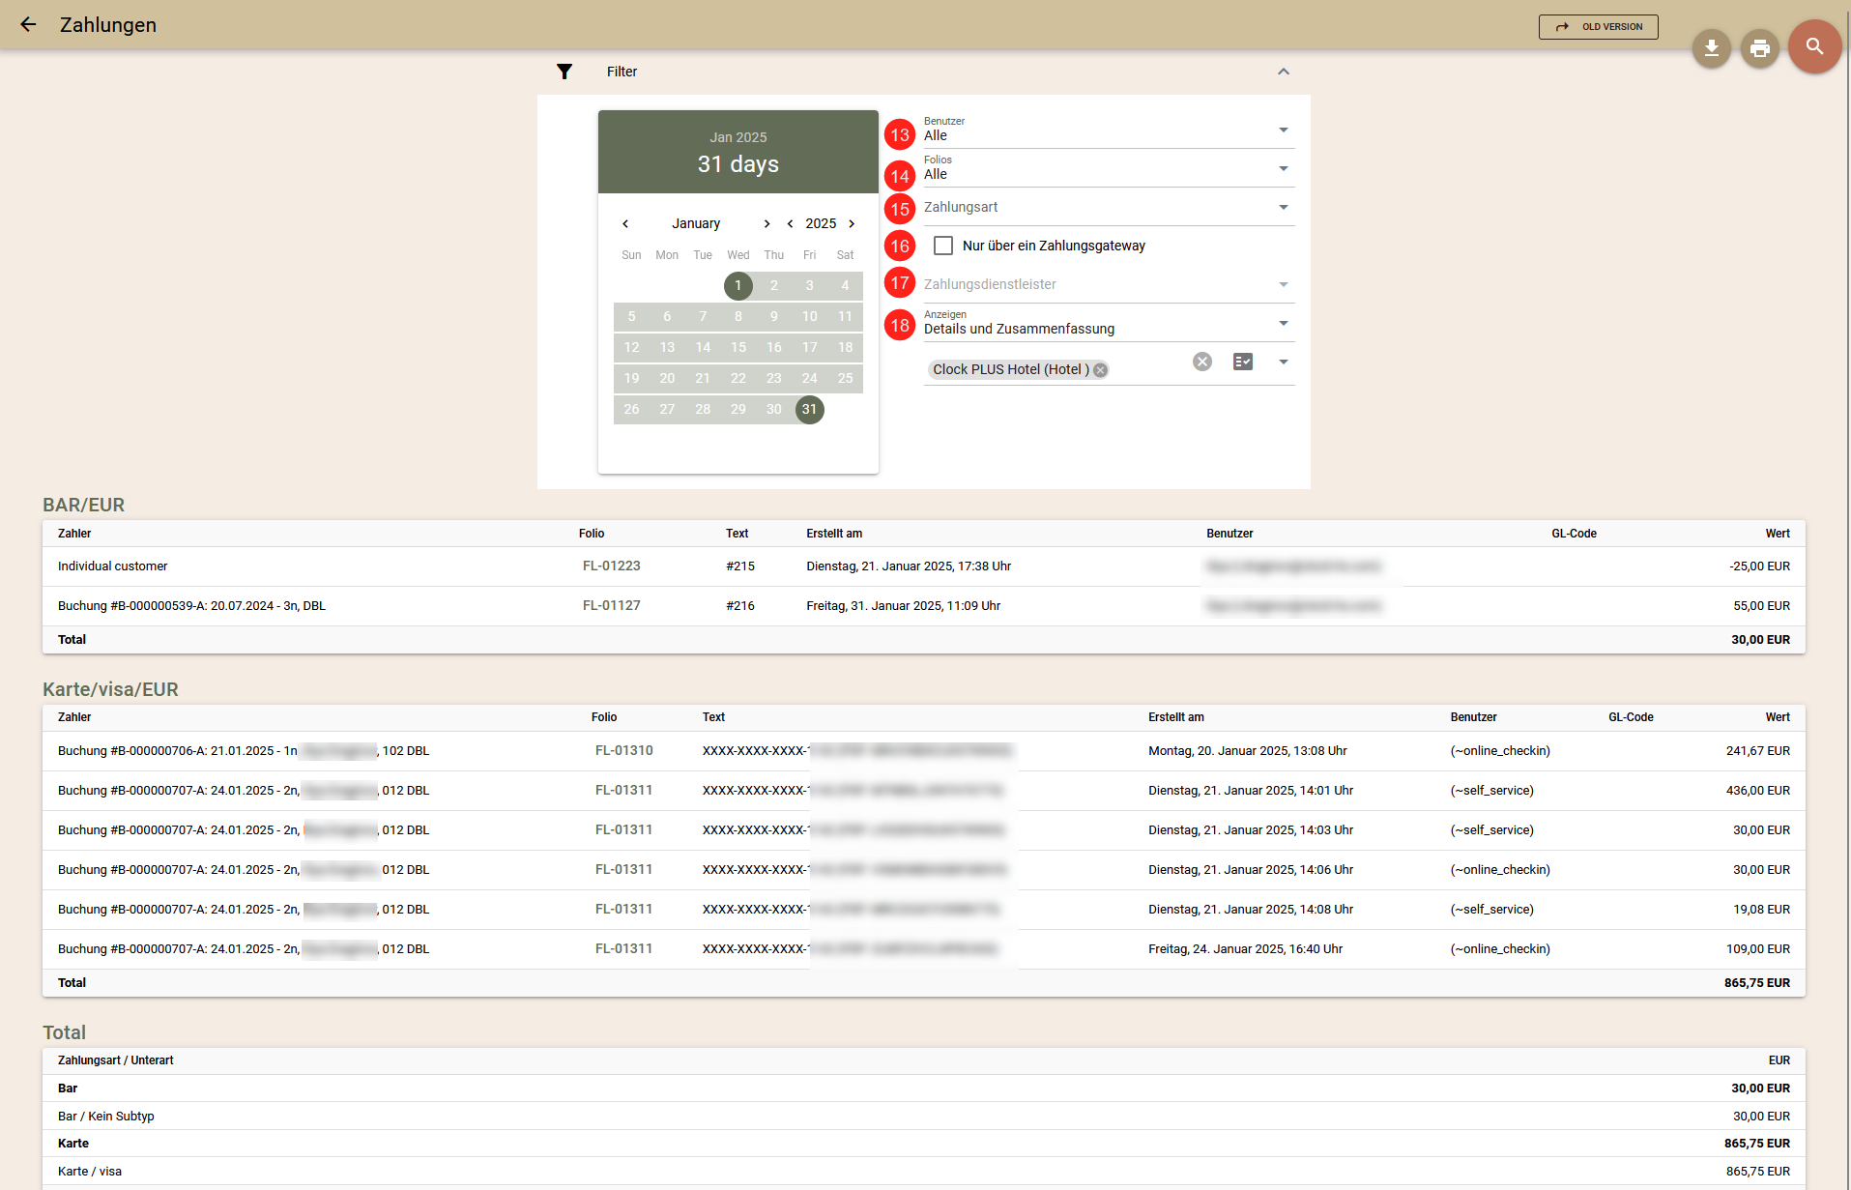Screen dimensions: 1851x1190
Task: Open the Zahlungsdienstleister dropdown
Action: tap(1109, 285)
